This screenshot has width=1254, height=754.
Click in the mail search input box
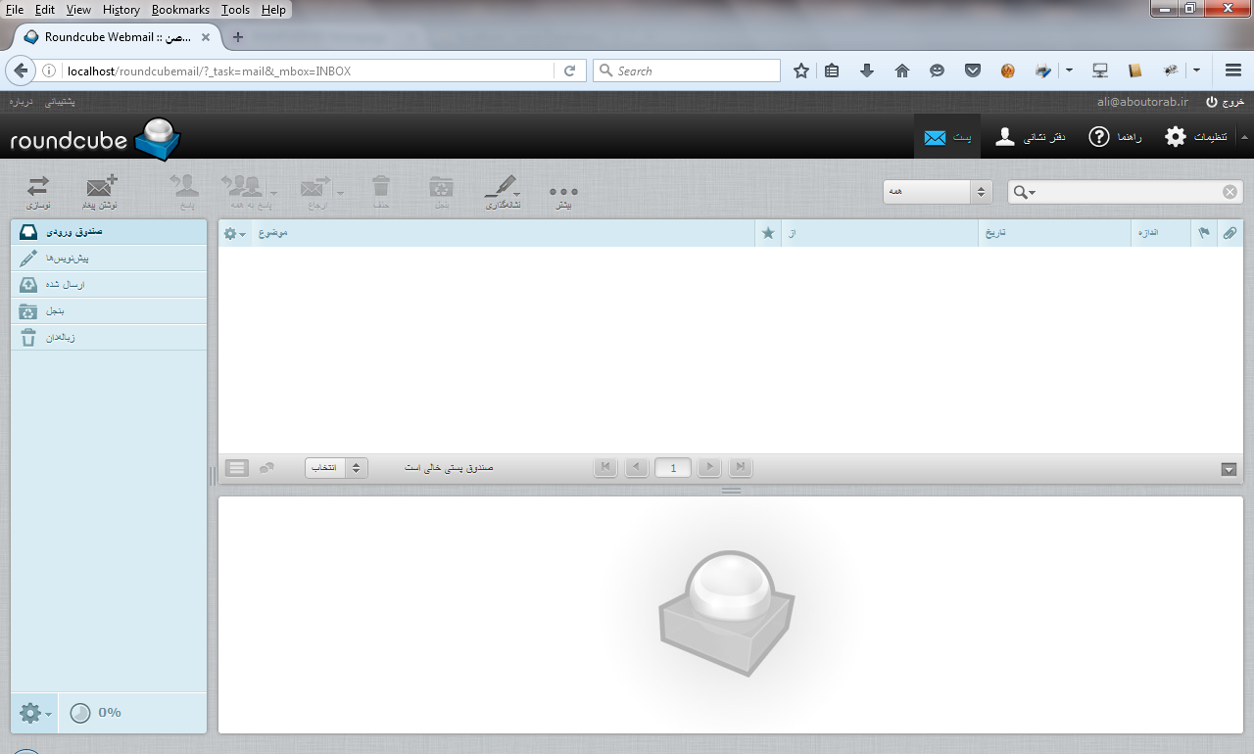[x=1127, y=192]
